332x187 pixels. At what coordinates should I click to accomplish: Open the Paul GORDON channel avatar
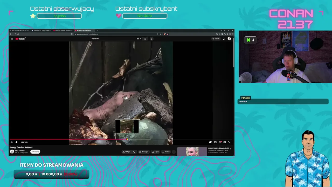(12, 151)
